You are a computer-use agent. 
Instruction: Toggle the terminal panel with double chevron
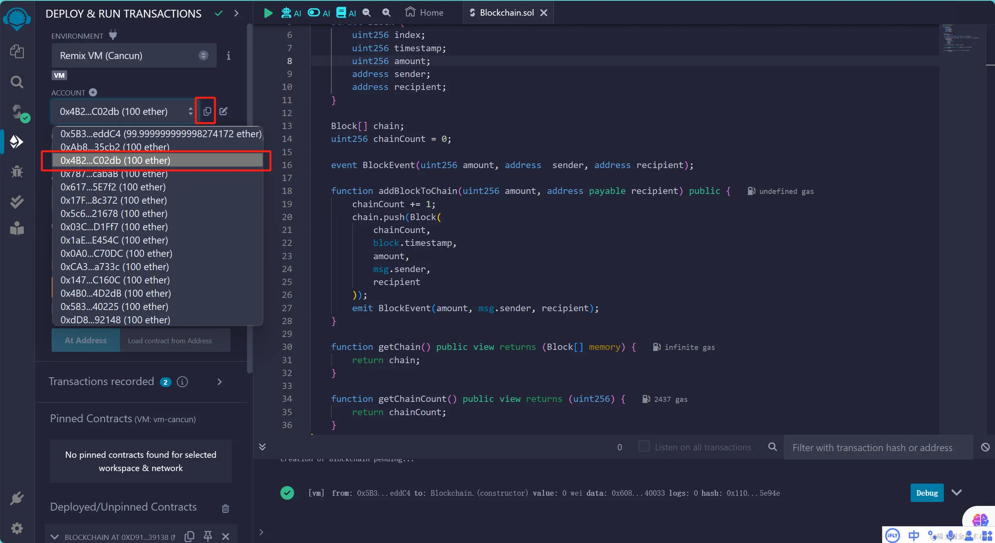pyautogui.click(x=262, y=447)
